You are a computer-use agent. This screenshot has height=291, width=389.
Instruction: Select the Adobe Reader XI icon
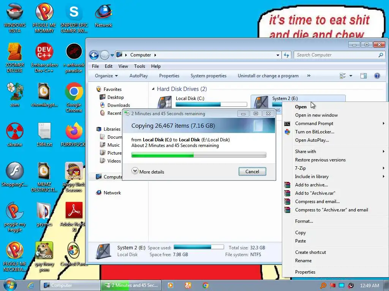pyautogui.click(x=74, y=217)
